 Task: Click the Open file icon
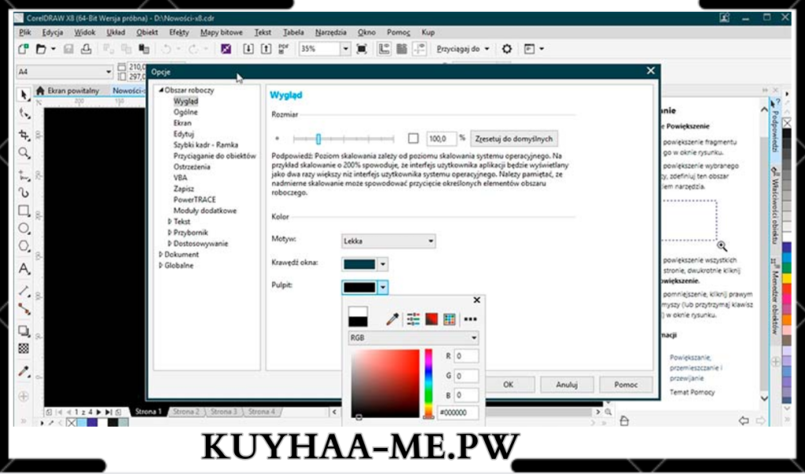coord(41,49)
